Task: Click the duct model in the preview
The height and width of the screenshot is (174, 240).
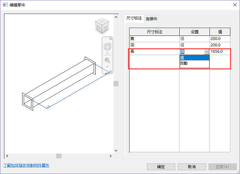Action: click(x=59, y=84)
